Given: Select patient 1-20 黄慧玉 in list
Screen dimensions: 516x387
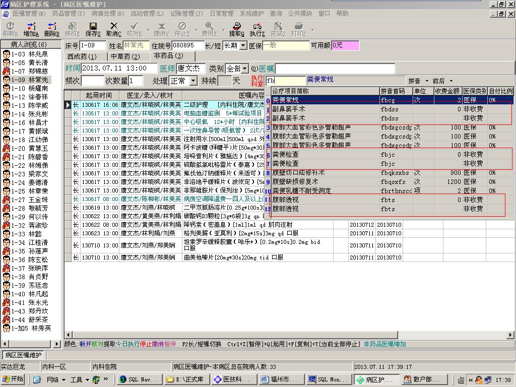Looking at the screenshot, I should (x=26, y=149).
